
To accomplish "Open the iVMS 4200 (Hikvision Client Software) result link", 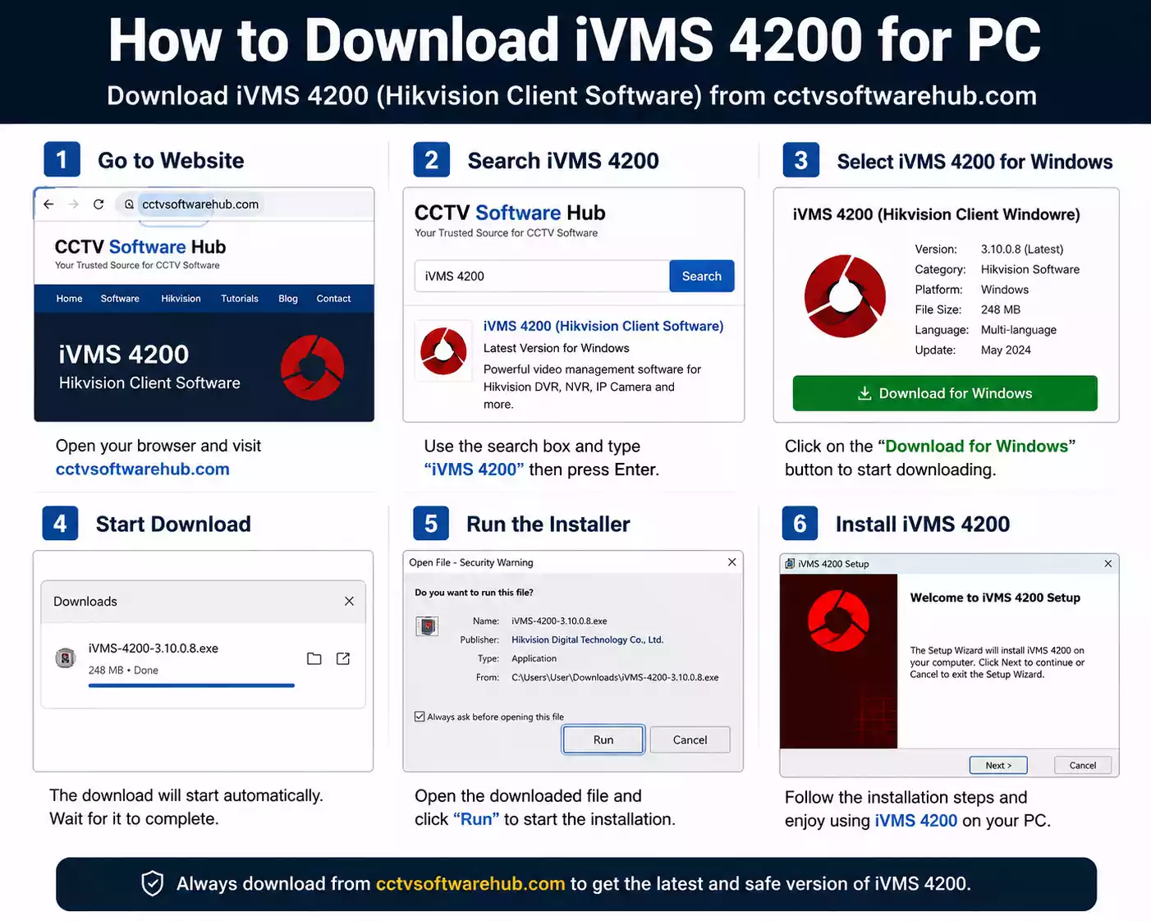I will (x=603, y=327).
